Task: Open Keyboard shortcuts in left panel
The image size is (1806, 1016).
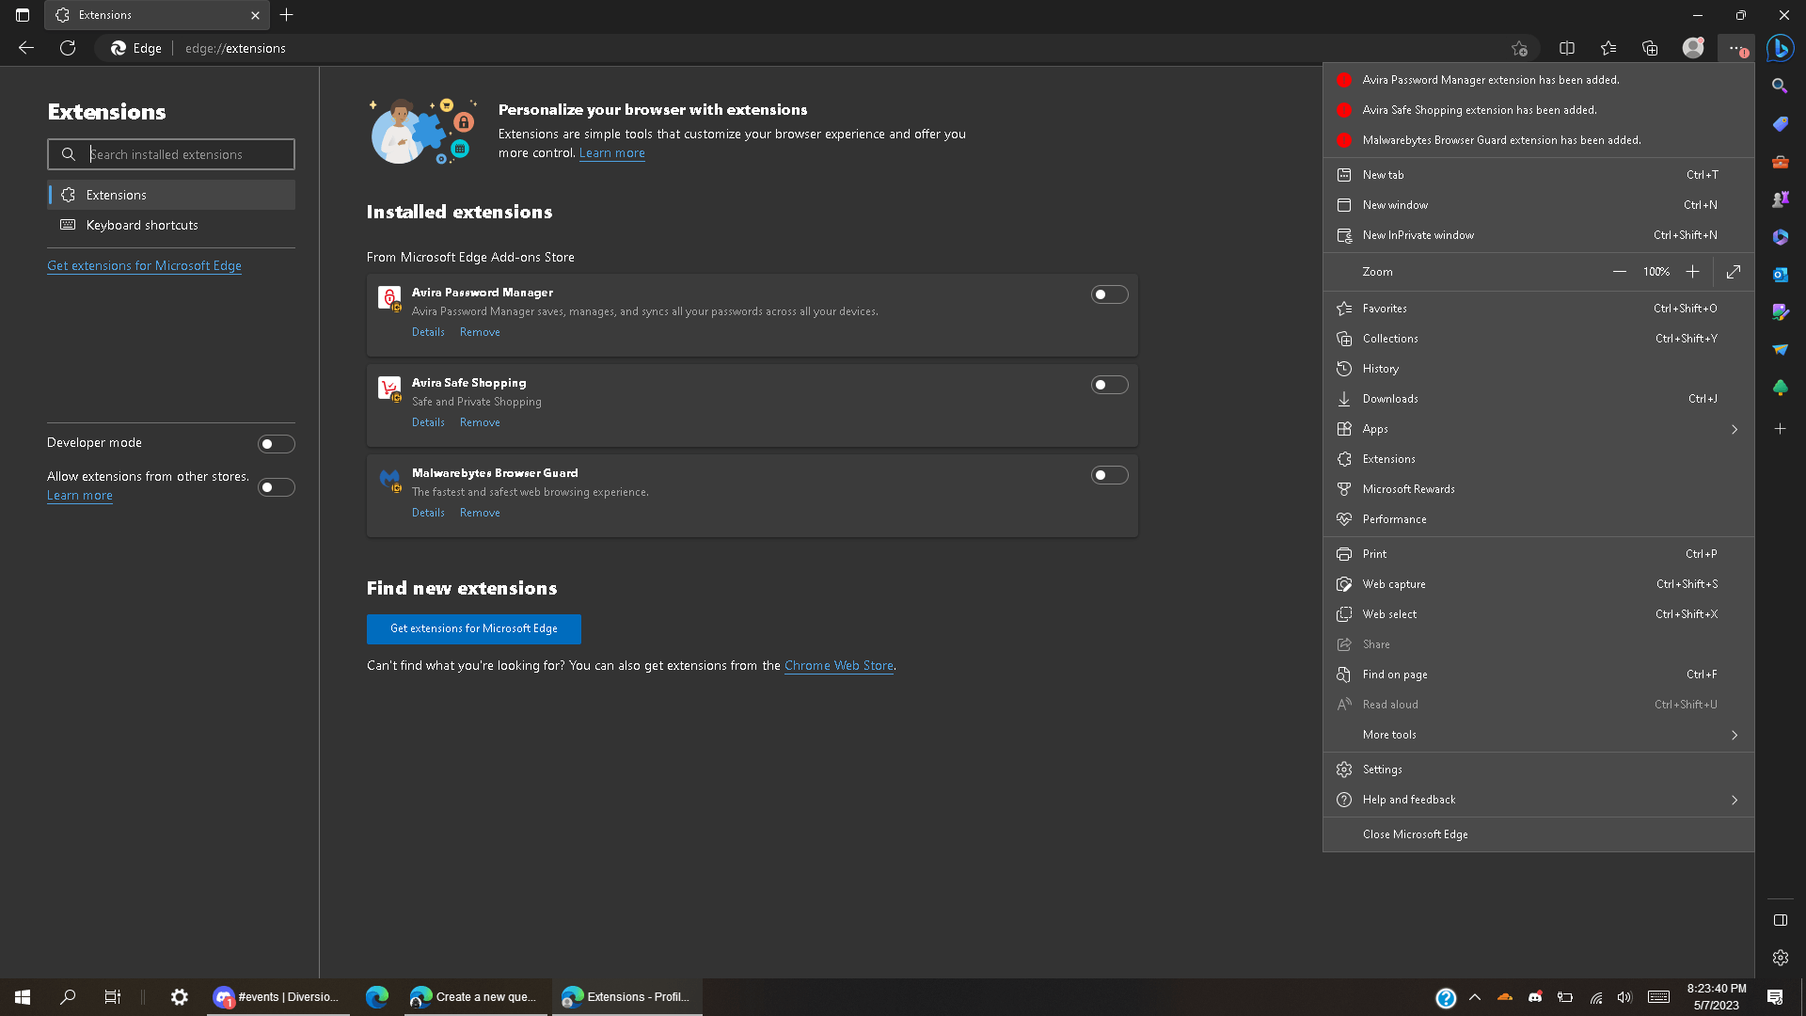Action: pyautogui.click(x=142, y=225)
